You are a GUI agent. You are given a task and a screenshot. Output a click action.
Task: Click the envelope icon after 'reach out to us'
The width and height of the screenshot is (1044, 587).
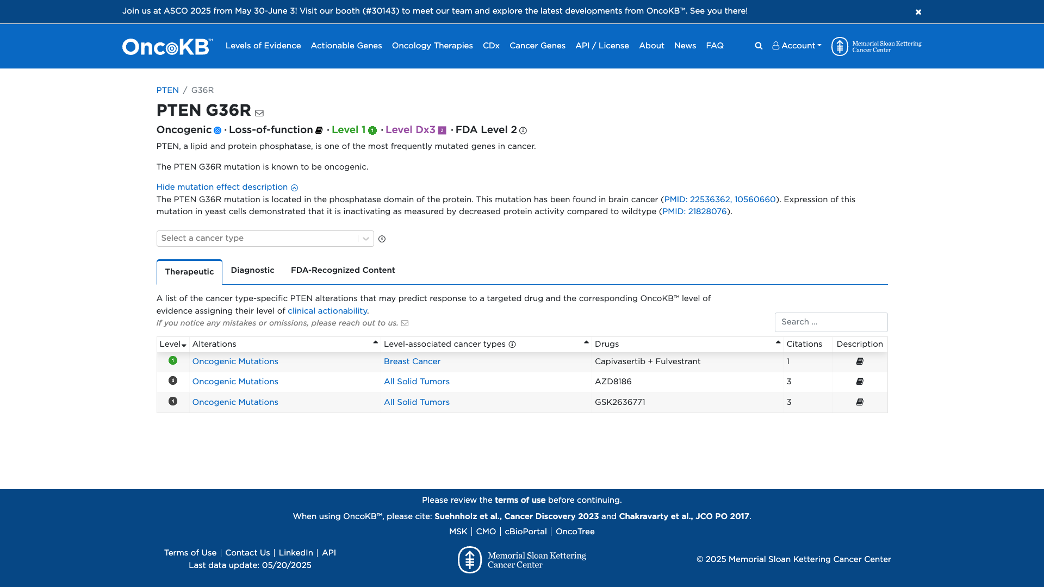point(405,323)
